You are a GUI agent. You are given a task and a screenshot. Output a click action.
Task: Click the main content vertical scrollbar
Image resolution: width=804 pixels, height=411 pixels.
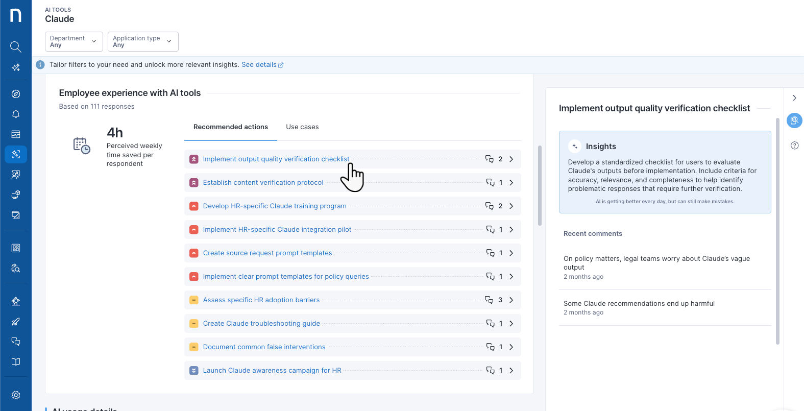tap(540, 185)
